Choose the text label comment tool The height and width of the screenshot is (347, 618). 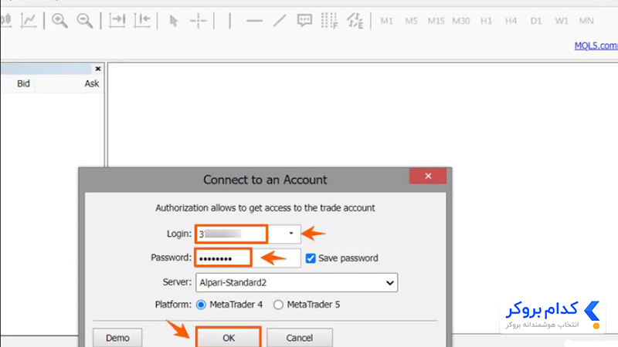click(304, 21)
